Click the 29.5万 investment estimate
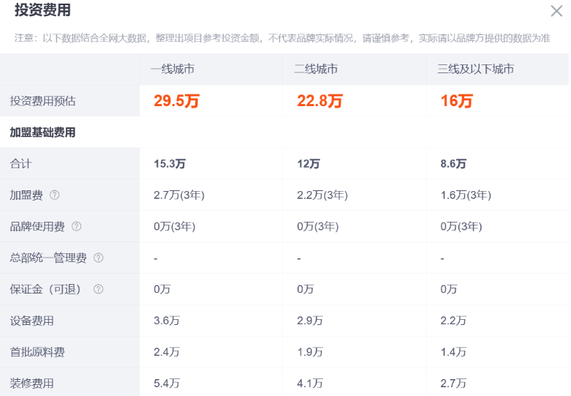 176,101
